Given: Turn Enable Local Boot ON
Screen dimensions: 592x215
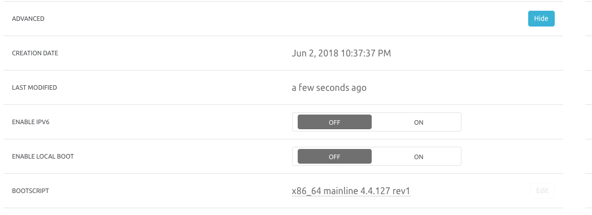Looking at the screenshot, I should [x=419, y=156].
